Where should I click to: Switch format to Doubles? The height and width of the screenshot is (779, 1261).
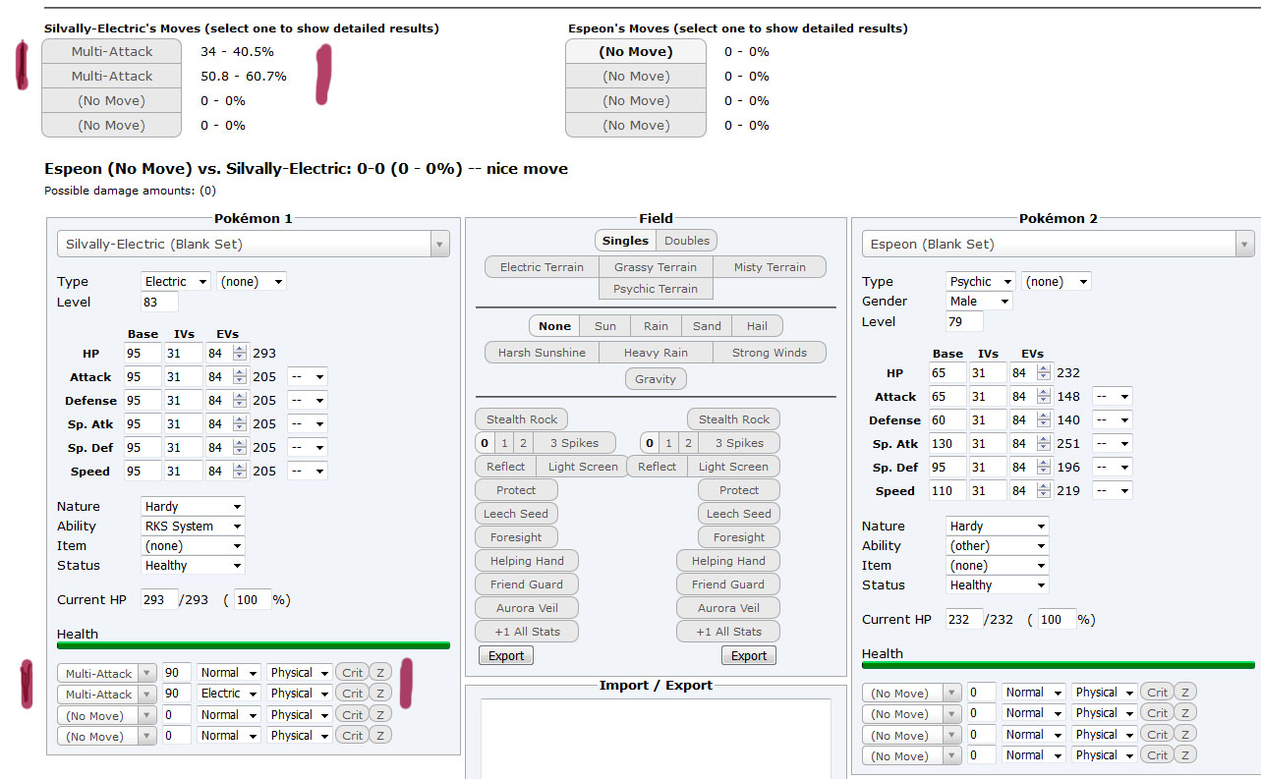tap(686, 241)
